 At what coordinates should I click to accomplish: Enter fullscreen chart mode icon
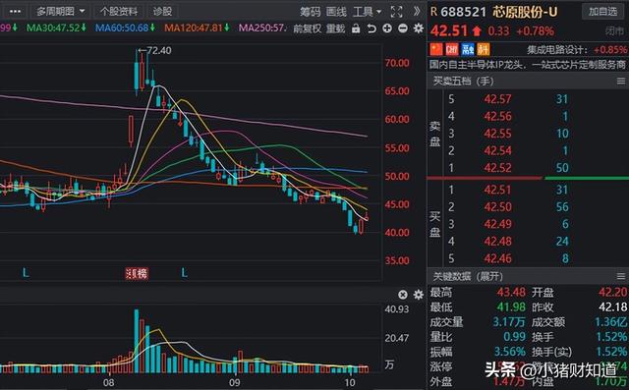396,11
